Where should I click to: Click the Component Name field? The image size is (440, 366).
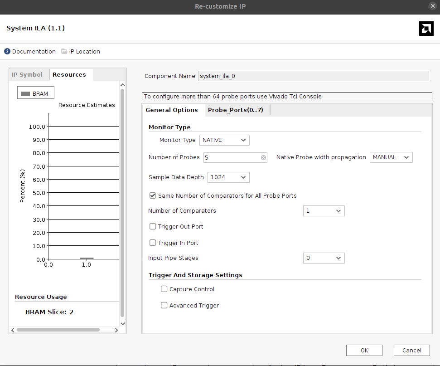point(314,76)
